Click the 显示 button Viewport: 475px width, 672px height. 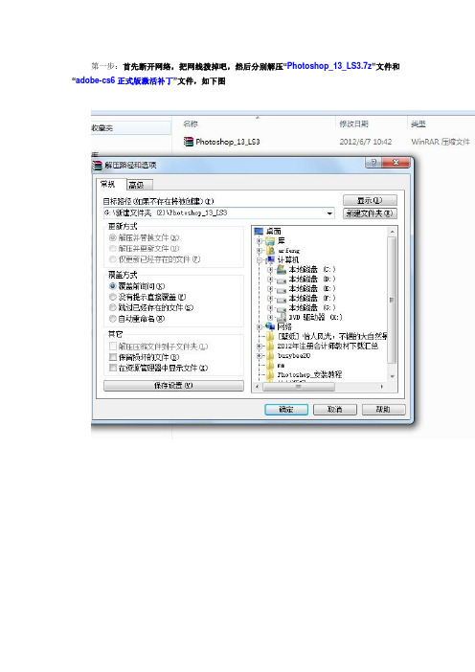tap(370, 200)
